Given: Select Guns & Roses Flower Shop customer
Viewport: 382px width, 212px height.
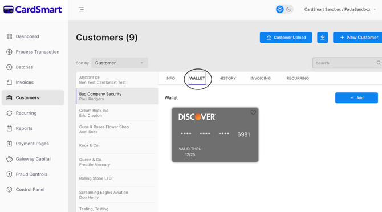Looking at the screenshot, I should [x=117, y=129].
